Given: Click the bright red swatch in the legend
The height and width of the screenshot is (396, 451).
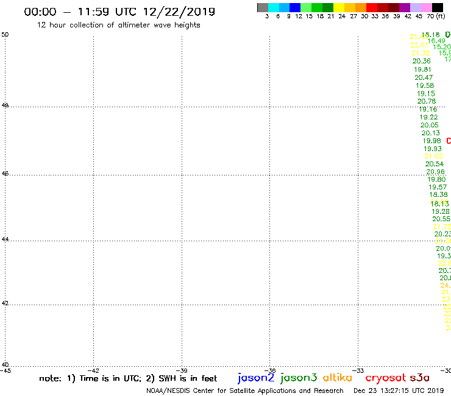Looking at the screenshot, I should 372,7.
